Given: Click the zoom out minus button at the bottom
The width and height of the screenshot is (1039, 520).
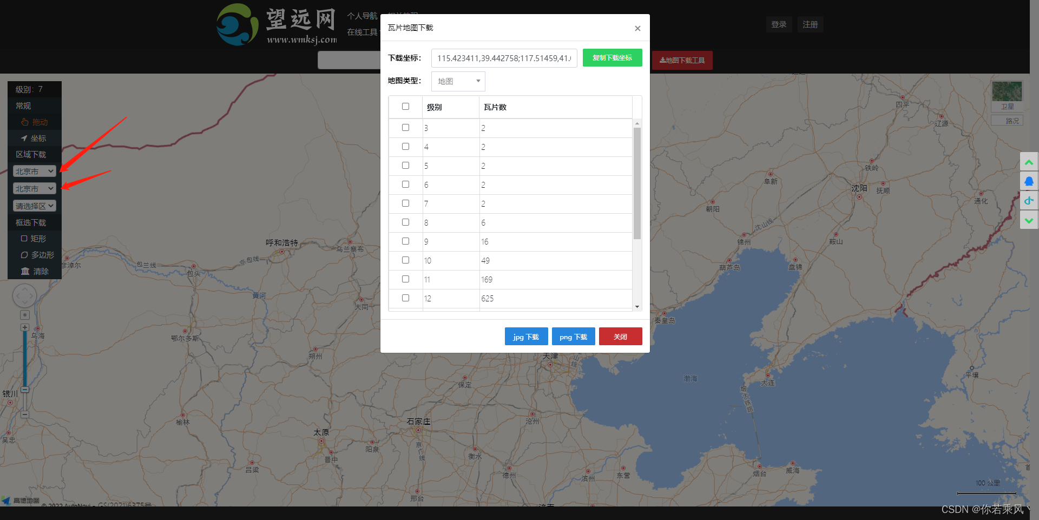Looking at the screenshot, I should (x=25, y=414).
